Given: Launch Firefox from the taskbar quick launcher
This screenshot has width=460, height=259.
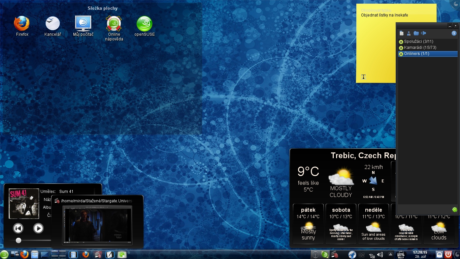Looking at the screenshot, I should coord(24,254).
